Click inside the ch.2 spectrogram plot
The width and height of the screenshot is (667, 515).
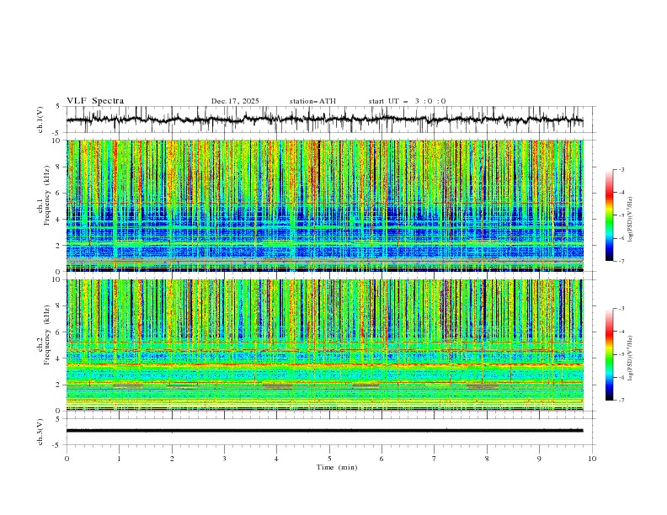coord(325,345)
